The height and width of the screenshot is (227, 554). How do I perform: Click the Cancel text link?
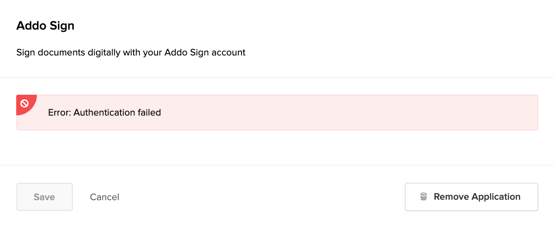[104, 197]
